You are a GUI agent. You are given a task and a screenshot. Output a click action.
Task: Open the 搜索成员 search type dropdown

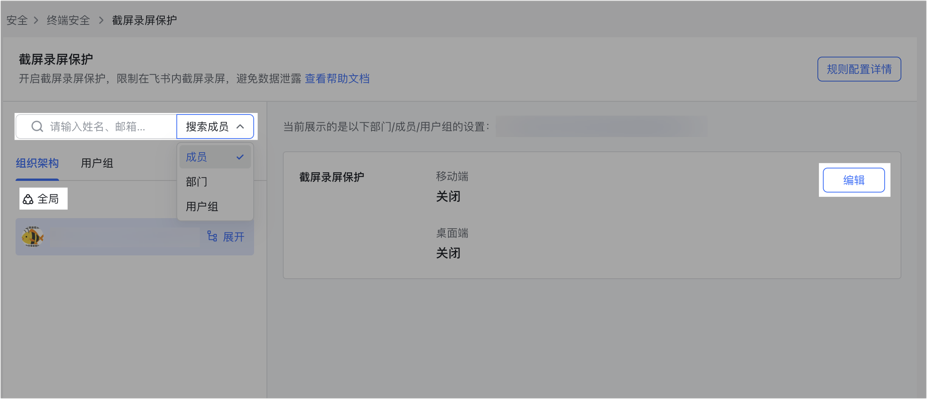215,127
